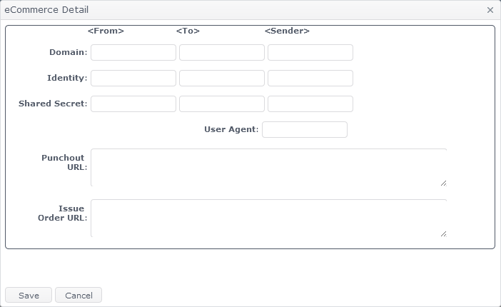Image resolution: width=501 pixels, height=307 pixels.
Task: Click the User Agent input box
Action: pos(304,129)
